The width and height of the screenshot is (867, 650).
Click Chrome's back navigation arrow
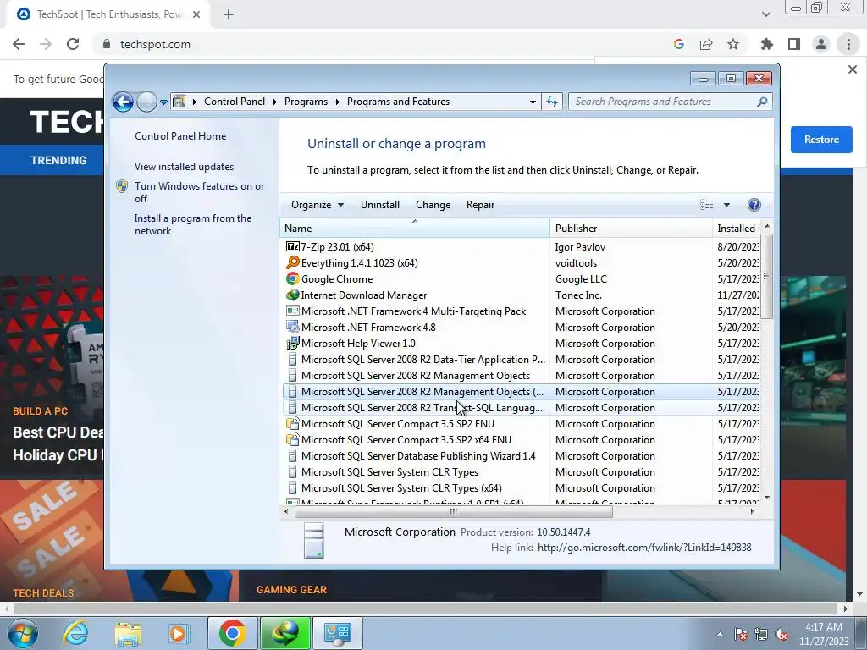(x=19, y=44)
